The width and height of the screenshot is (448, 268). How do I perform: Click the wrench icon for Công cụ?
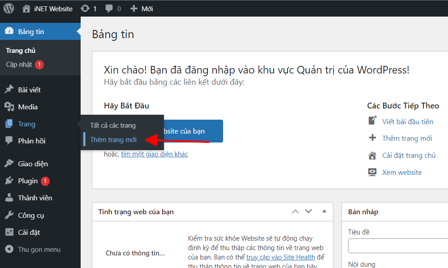[9, 215]
